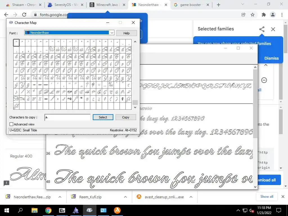Click share icon in Selected families panel
The width and height of the screenshot is (288, 216).
click(x=262, y=29)
